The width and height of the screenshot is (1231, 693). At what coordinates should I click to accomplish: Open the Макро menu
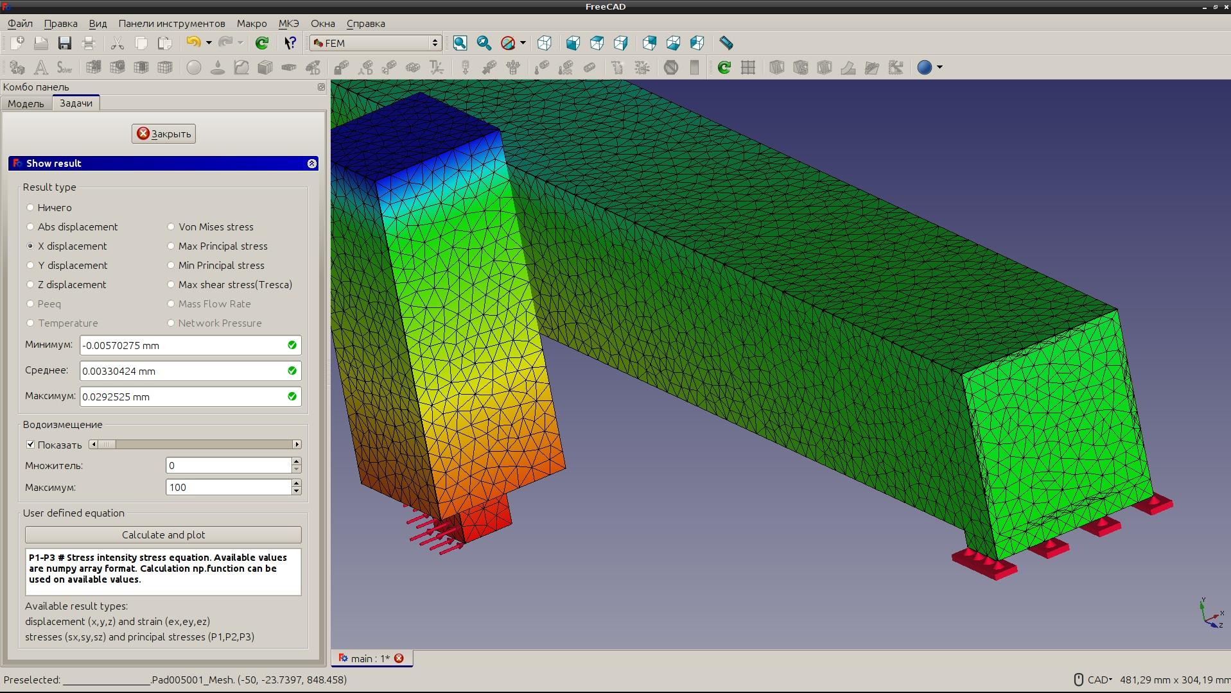pos(252,24)
